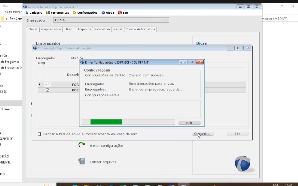Open the Biometria tab

tap(102, 29)
